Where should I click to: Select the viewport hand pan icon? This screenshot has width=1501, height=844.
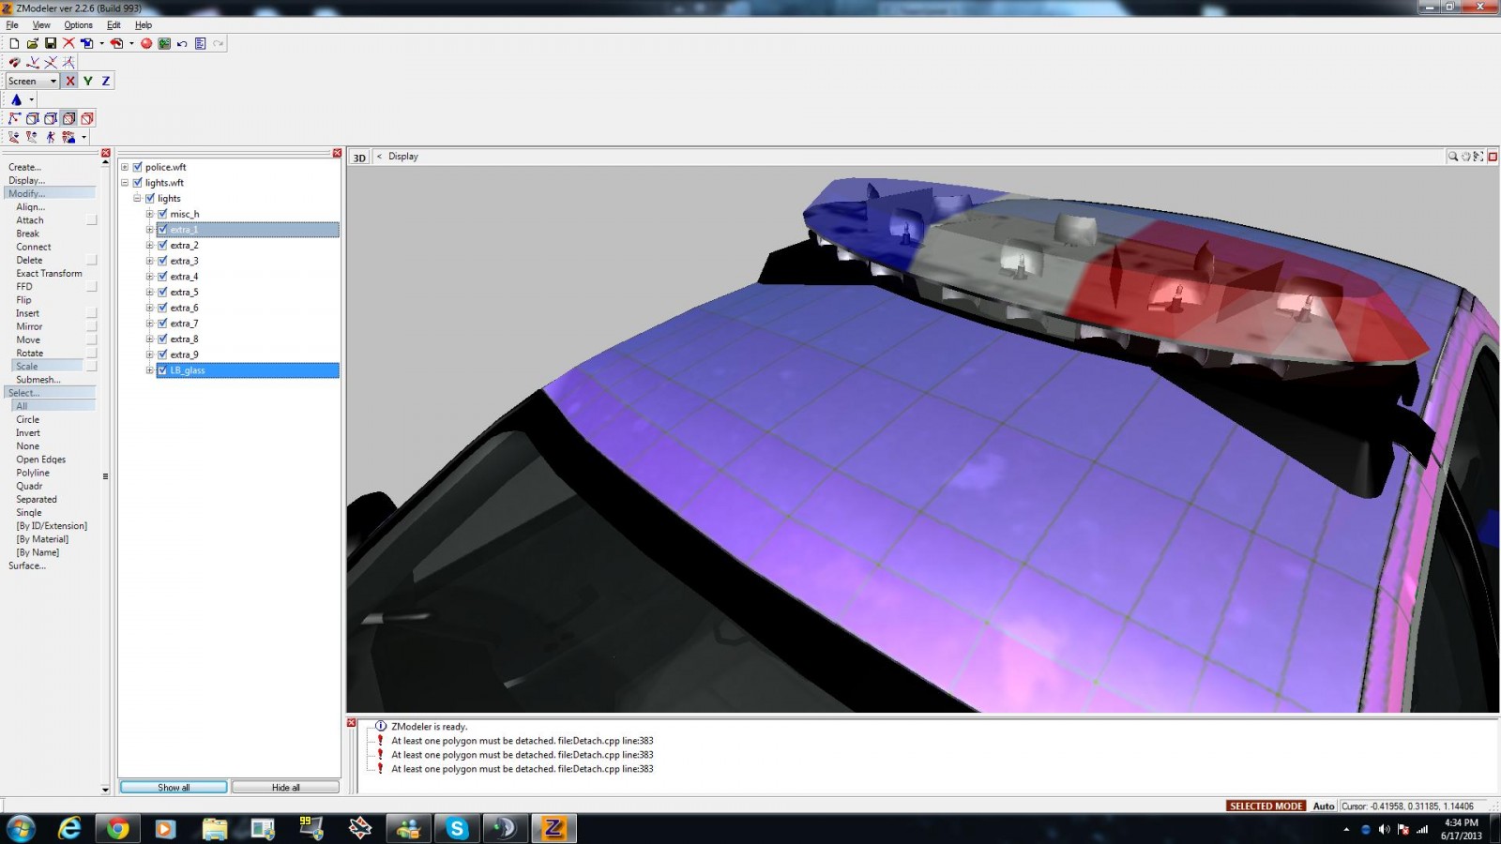pyautogui.click(x=1465, y=157)
